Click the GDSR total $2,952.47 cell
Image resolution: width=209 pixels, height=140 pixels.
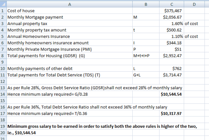[x=172, y=55]
